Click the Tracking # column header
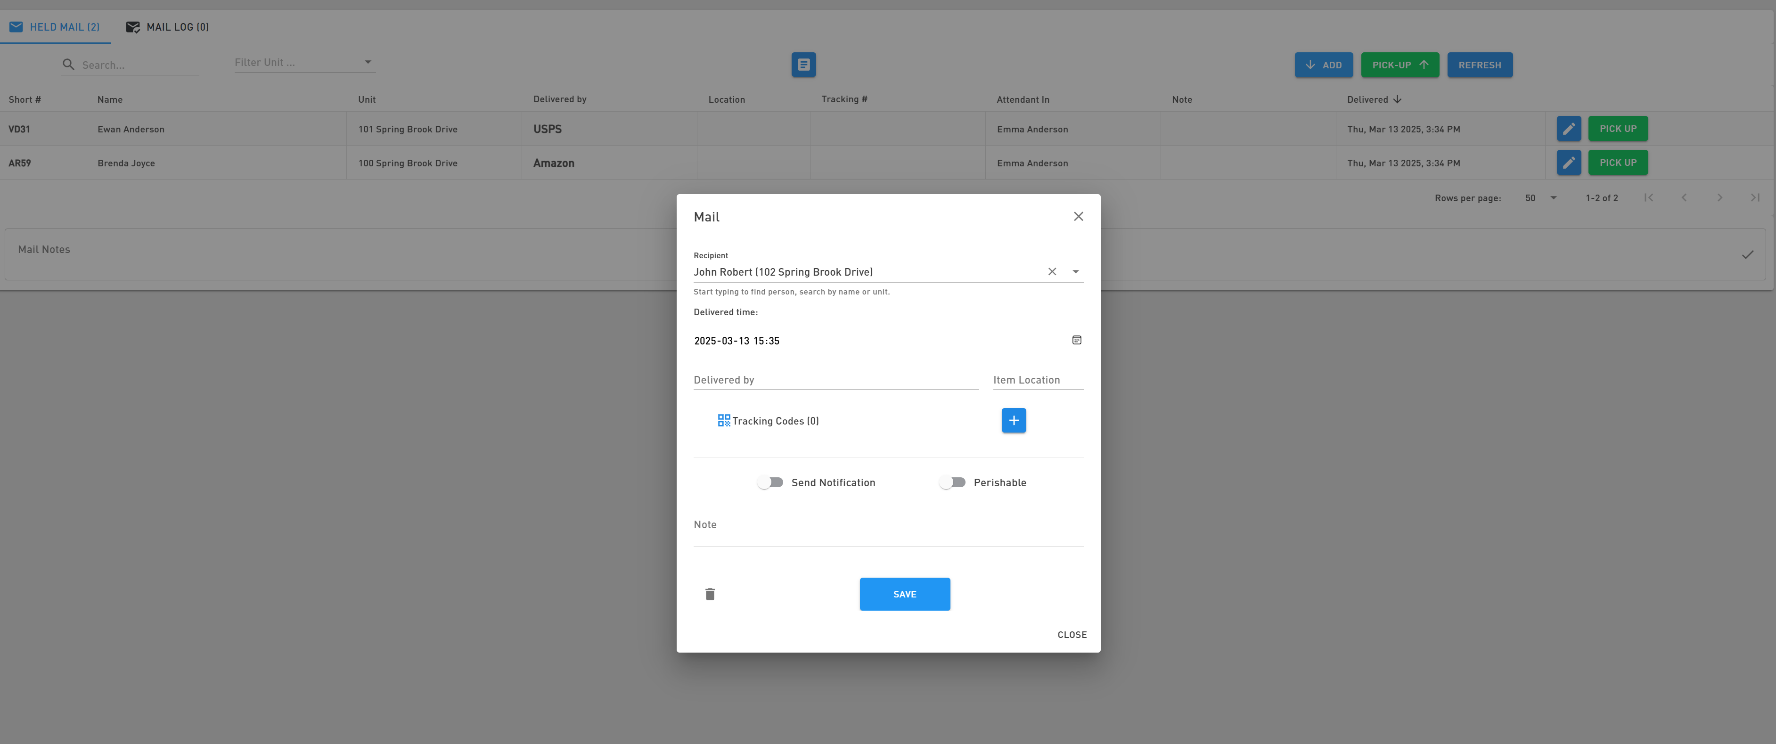The width and height of the screenshot is (1776, 744). pos(844,99)
